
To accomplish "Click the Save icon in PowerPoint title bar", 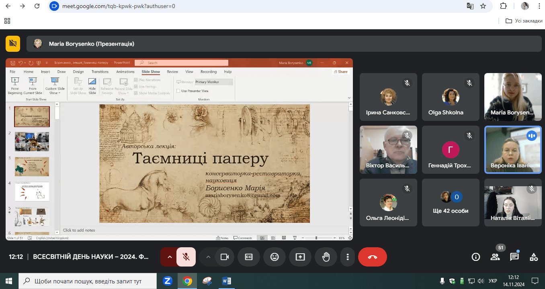I will [x=12, y=63].
